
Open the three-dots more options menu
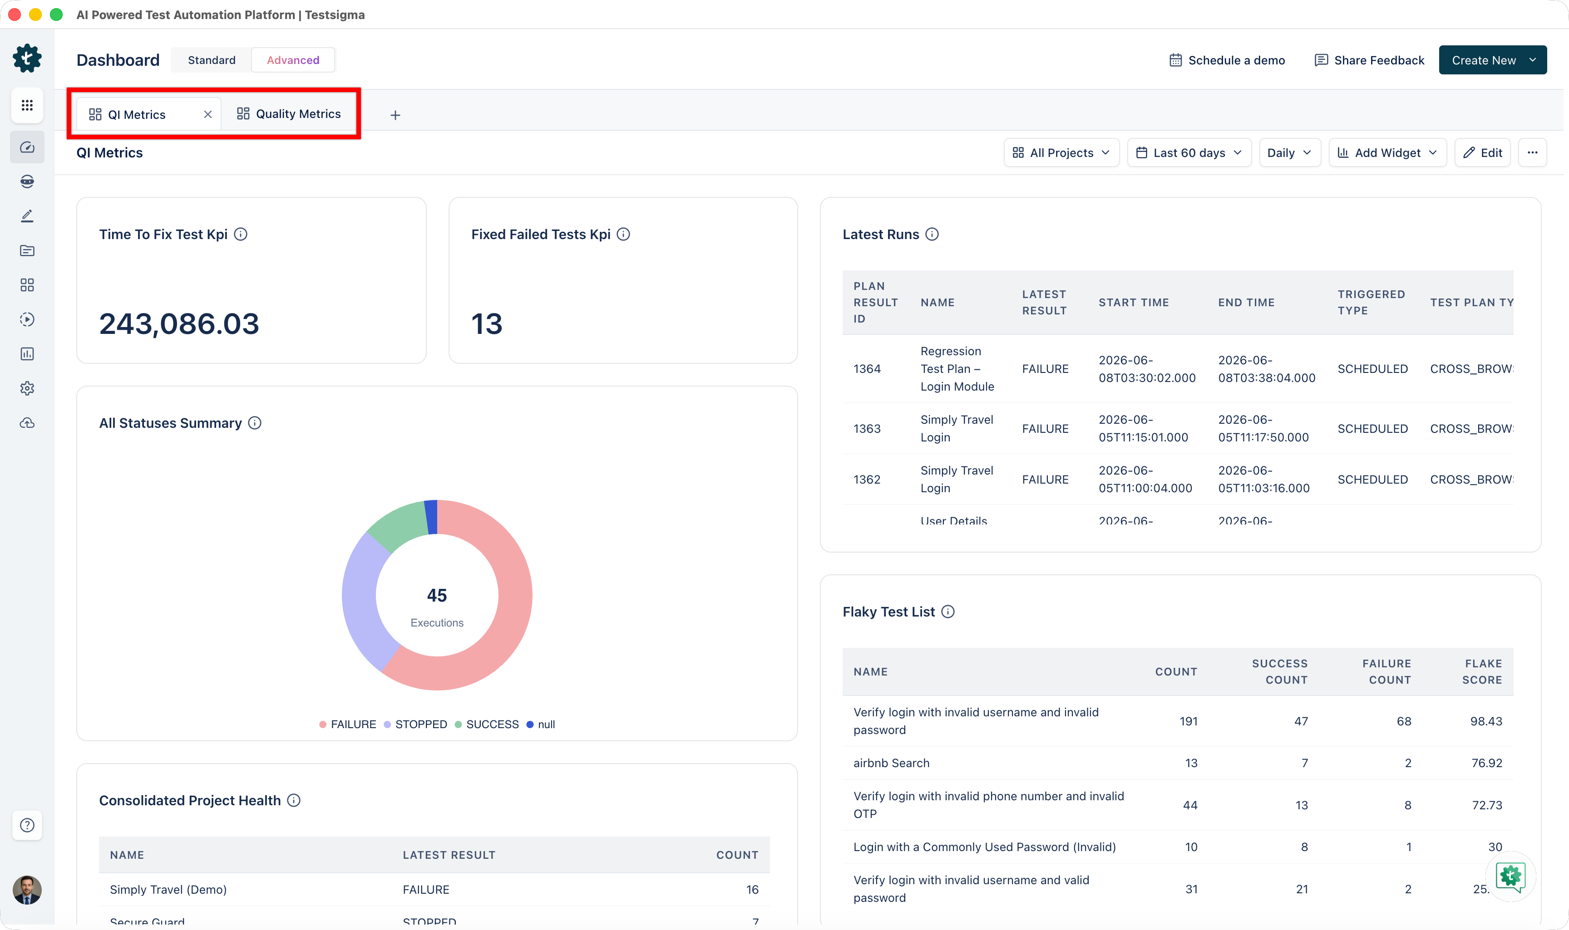(x=1533, y=153)
